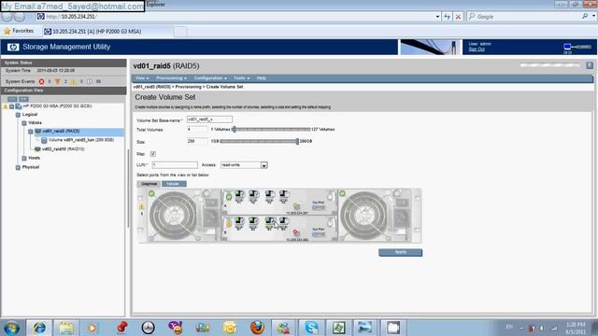Switch to the Tabular ports tab
Screen dimensions: 598x336
[x=174, y=184]
